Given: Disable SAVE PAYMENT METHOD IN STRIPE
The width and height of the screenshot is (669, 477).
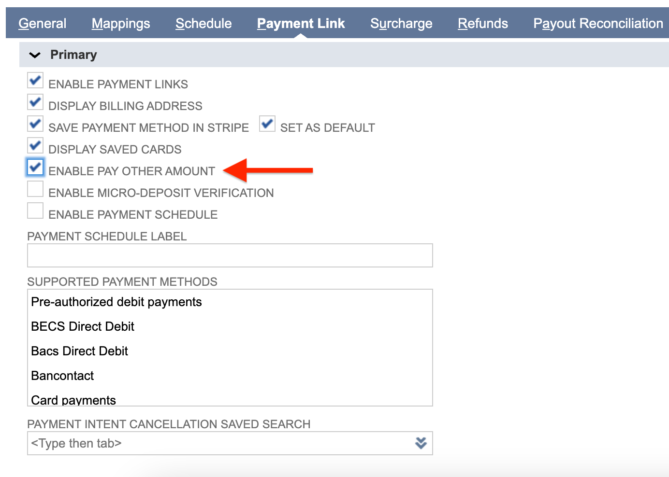Looking at the screenshot, I should pyautogui.click(x=35, y=124).
